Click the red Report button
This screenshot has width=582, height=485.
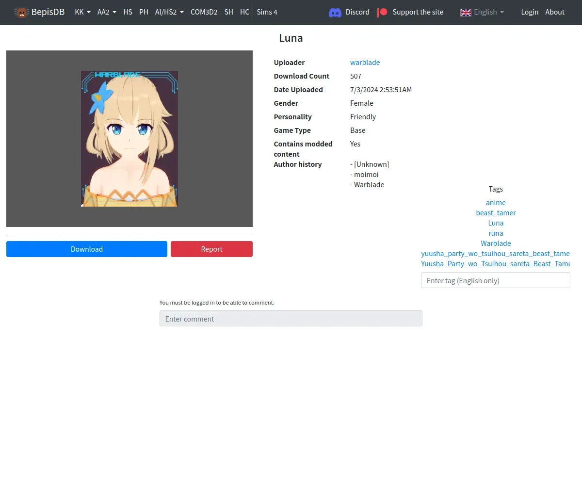click(x=211, y=249)
